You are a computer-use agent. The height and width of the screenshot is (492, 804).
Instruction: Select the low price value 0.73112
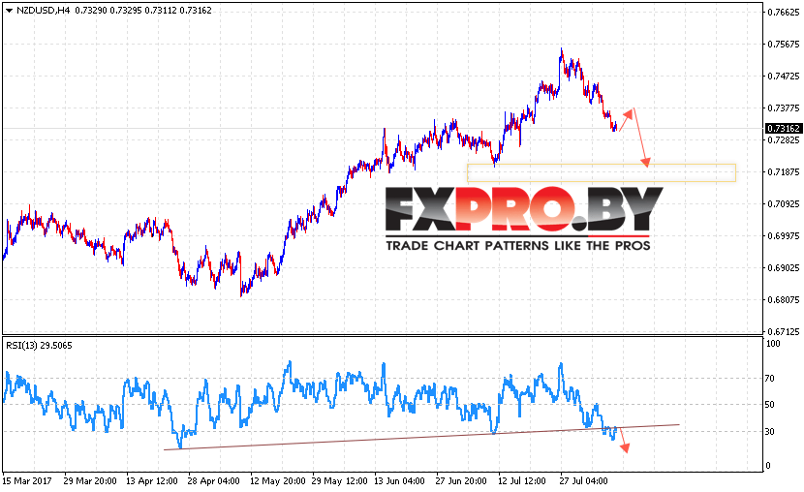click(x=161, y=11)
